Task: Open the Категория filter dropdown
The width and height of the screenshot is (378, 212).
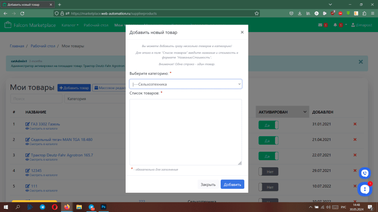Action: pyautogui.click(x=95, y=99)
